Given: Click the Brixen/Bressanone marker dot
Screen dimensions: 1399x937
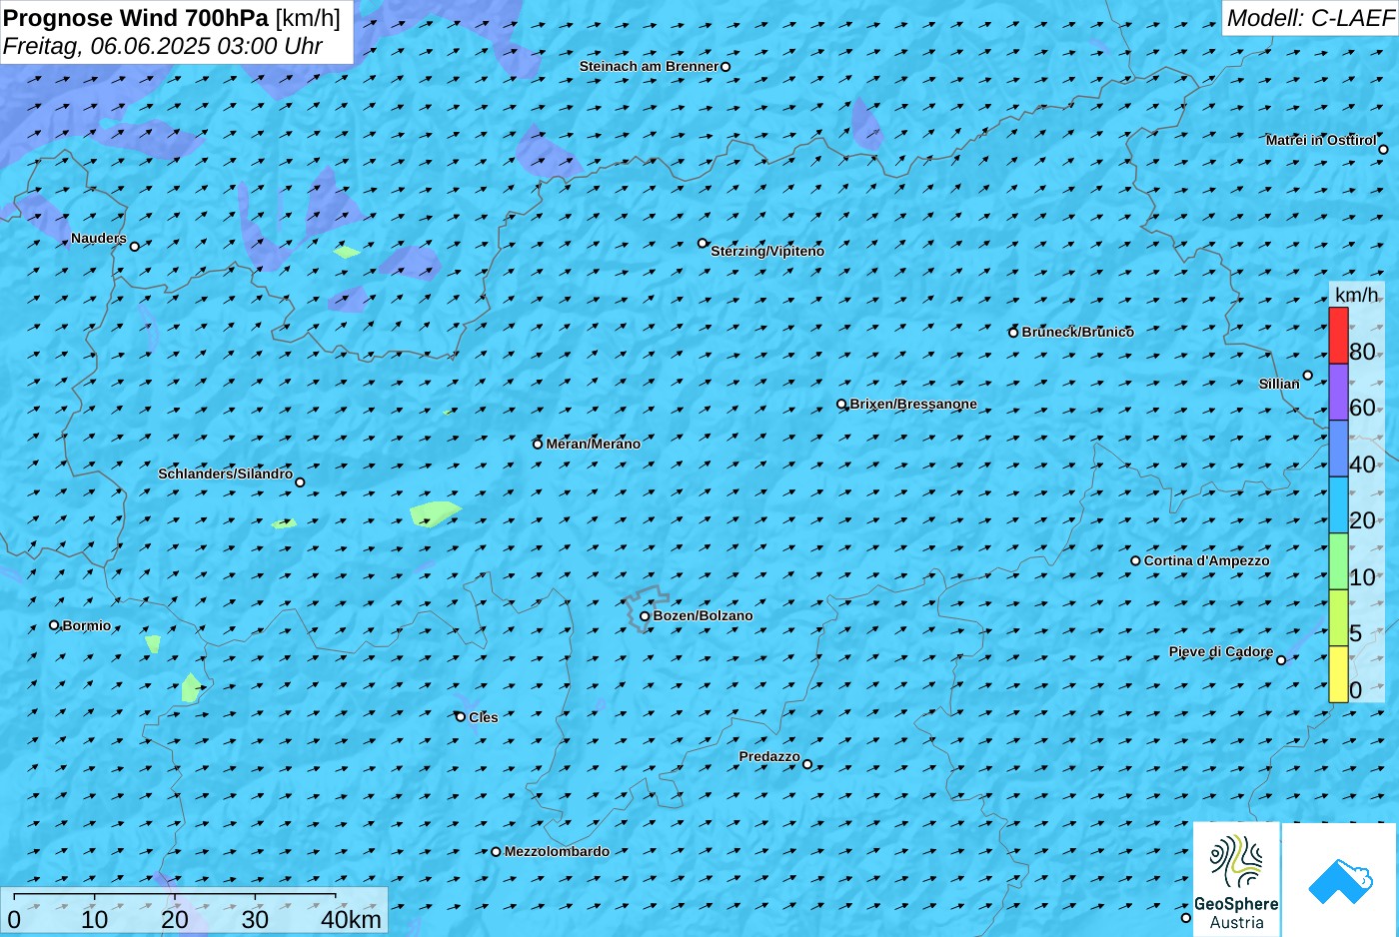Looking at the screenshot, I should point(841,405).
